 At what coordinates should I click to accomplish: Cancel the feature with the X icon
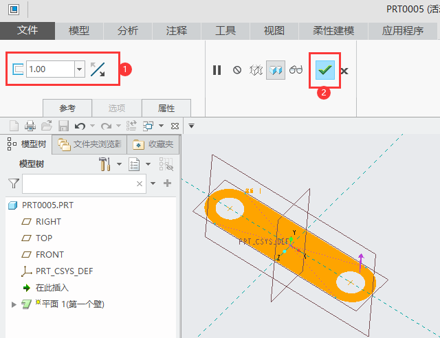344,71
